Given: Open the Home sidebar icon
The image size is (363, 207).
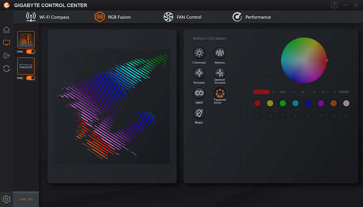Looking at the screenshot, I should (7, 30).
